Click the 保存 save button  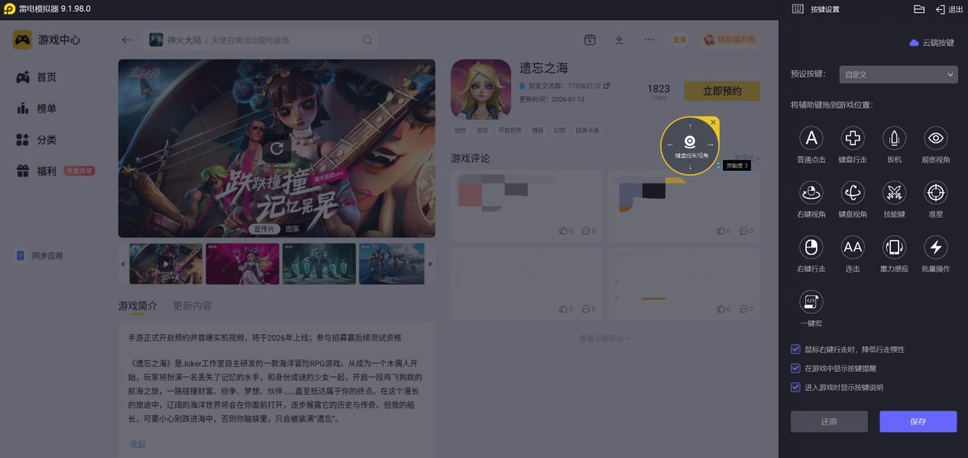click(x=918, y=421)
